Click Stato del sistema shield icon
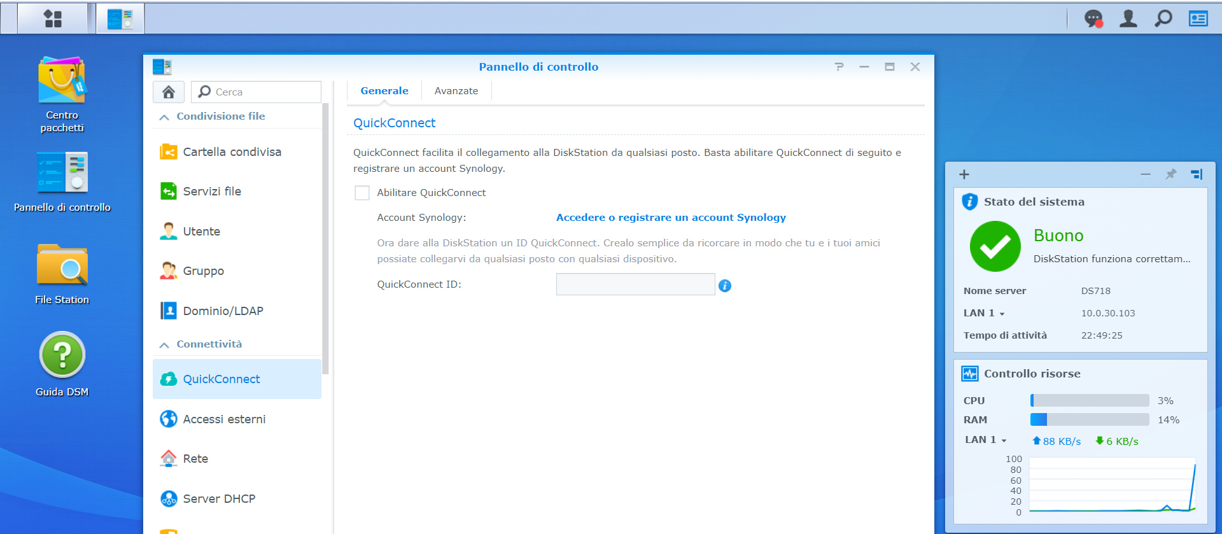The image size is (1222, 534). 969,202
